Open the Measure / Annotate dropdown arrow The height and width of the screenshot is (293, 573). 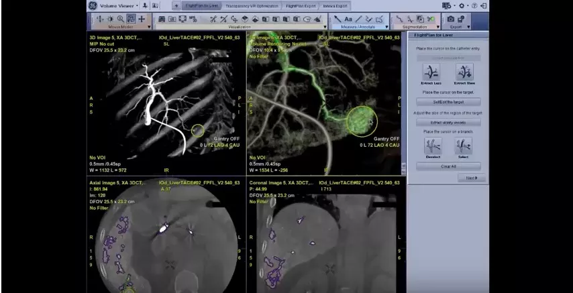point(386,27)
